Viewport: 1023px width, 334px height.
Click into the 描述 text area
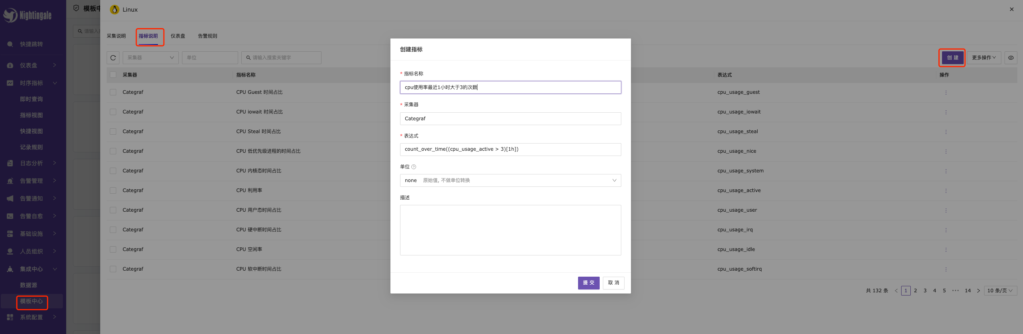tap(510, 230)
